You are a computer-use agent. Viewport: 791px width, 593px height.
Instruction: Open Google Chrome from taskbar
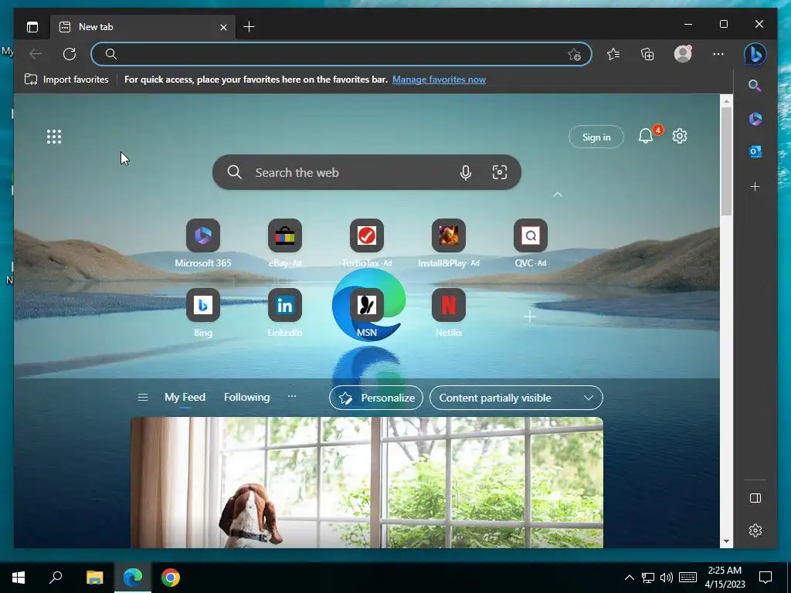(171, 578)
